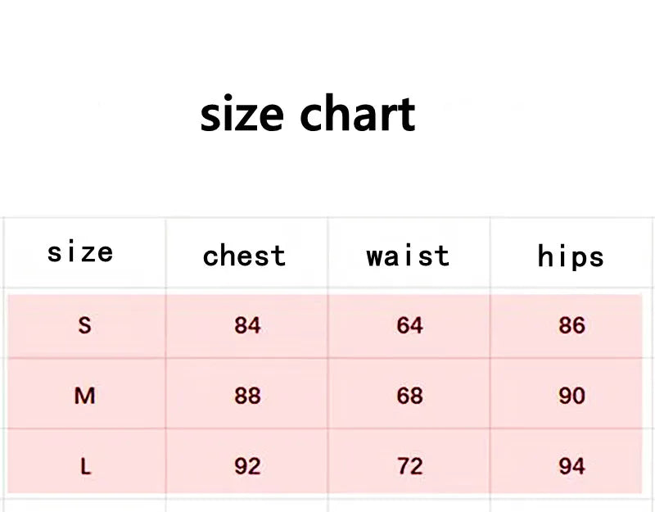Click the empty cell below the 'L' label

click(x=85, y=504)
